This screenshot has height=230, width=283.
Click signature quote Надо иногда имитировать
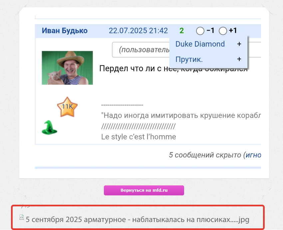pos(181,115)
